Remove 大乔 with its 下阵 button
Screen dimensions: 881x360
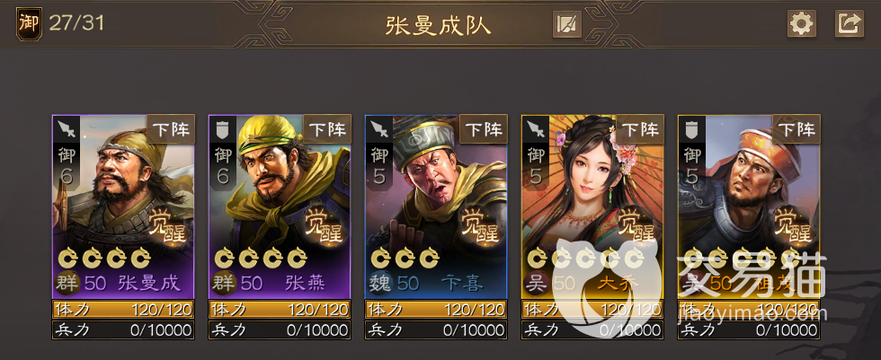coord(640,129)
